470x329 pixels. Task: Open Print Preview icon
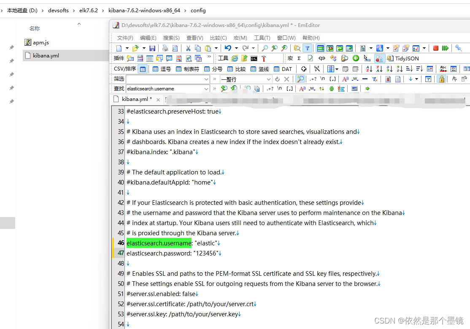pyautogui.click(x=175, y=48)
